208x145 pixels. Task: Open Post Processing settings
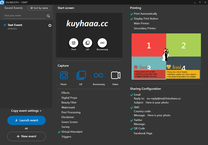coord(71,112)
